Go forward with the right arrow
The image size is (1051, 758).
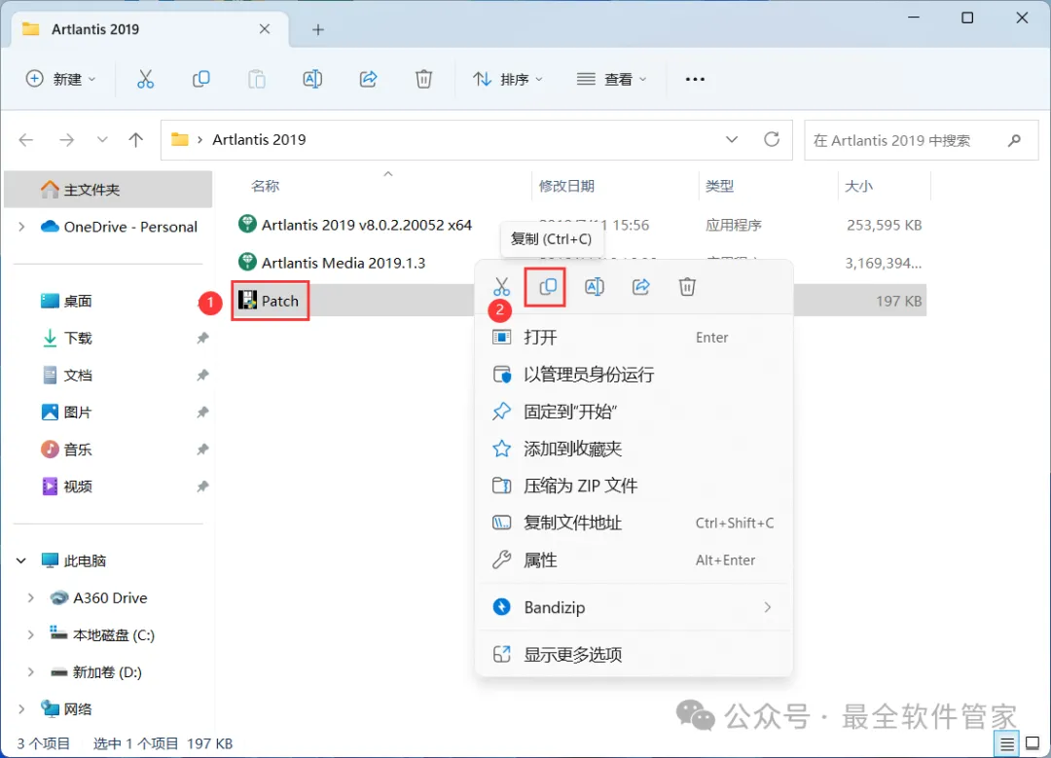pos(66,139)
